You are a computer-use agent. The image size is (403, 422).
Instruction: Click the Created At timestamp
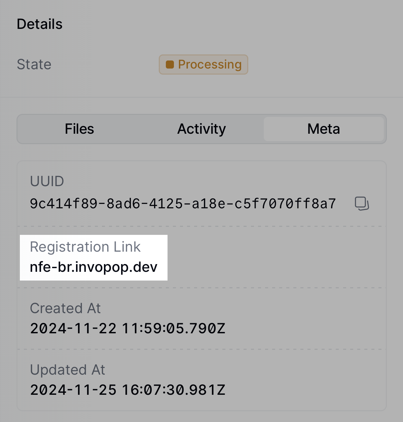click(127, 328)
